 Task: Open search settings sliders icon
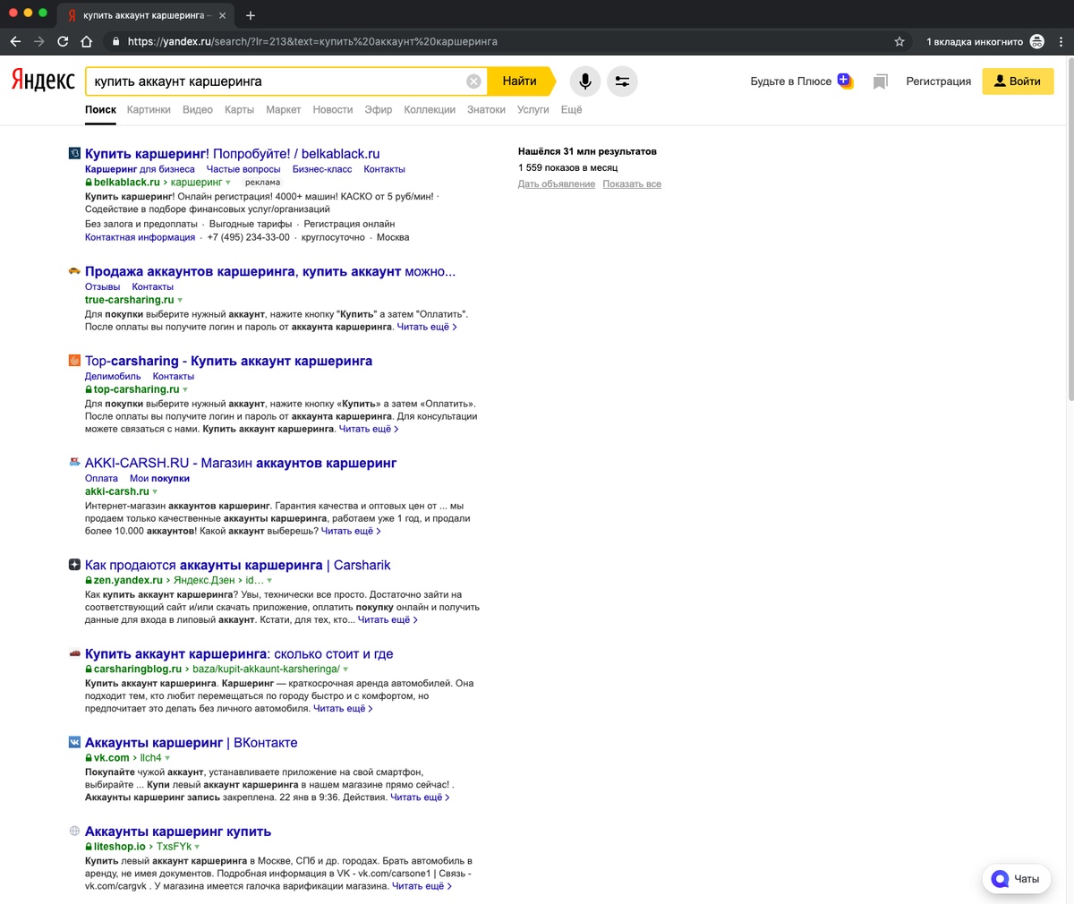coord(622,81)
